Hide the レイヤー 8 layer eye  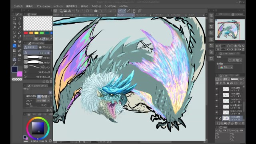click(217, 89)
